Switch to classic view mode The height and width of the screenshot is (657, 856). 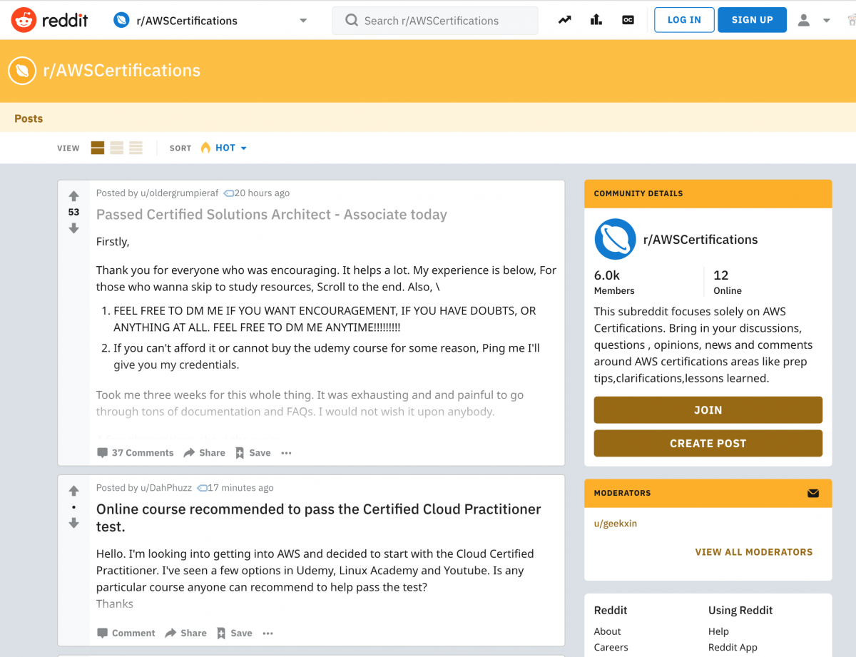click(x=116, y=148)
